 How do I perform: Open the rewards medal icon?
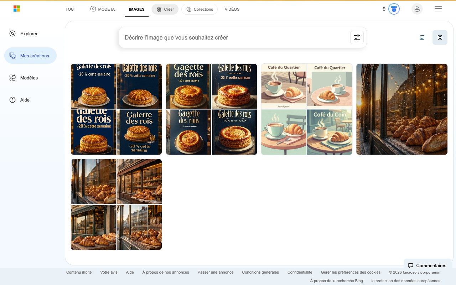coord(394,9)
